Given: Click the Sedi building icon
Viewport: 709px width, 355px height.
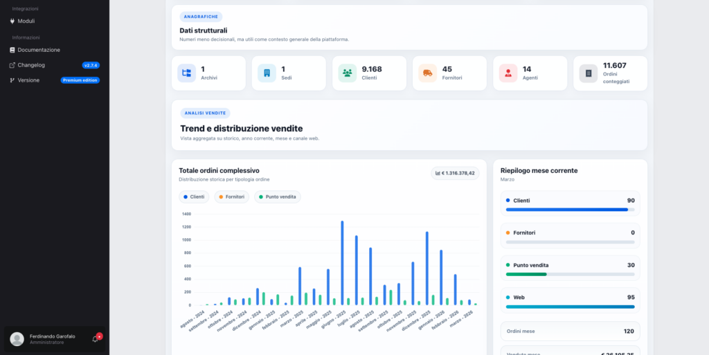Looking at the screenshot, I should (x=267, y=73).
